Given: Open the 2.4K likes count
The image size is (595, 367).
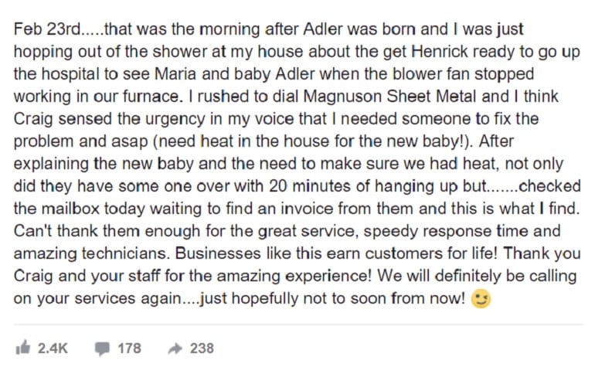Looking at the screenshot, I should pyautogui.click(x=53, y=348).
